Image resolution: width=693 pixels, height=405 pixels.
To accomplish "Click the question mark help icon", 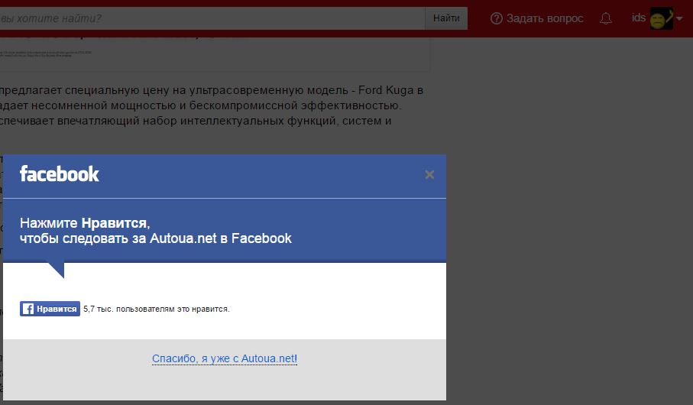I will pos(497,18).
